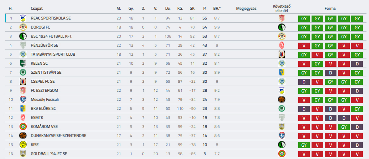Click the Goldball '94. FC SE crest
The image size is (369, 159).
pos(23,154)
